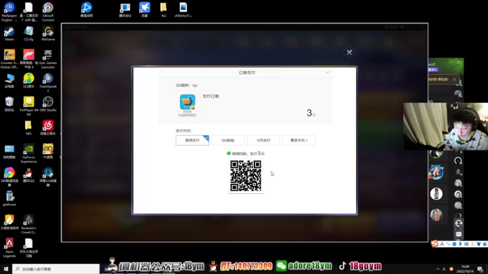Open Assassin's Creed desktop shortcut
Viewport: 488px width, 274px height.
coord(28,224)
